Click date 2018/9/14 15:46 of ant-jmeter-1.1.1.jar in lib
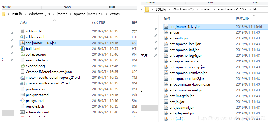 coord(249,26)
